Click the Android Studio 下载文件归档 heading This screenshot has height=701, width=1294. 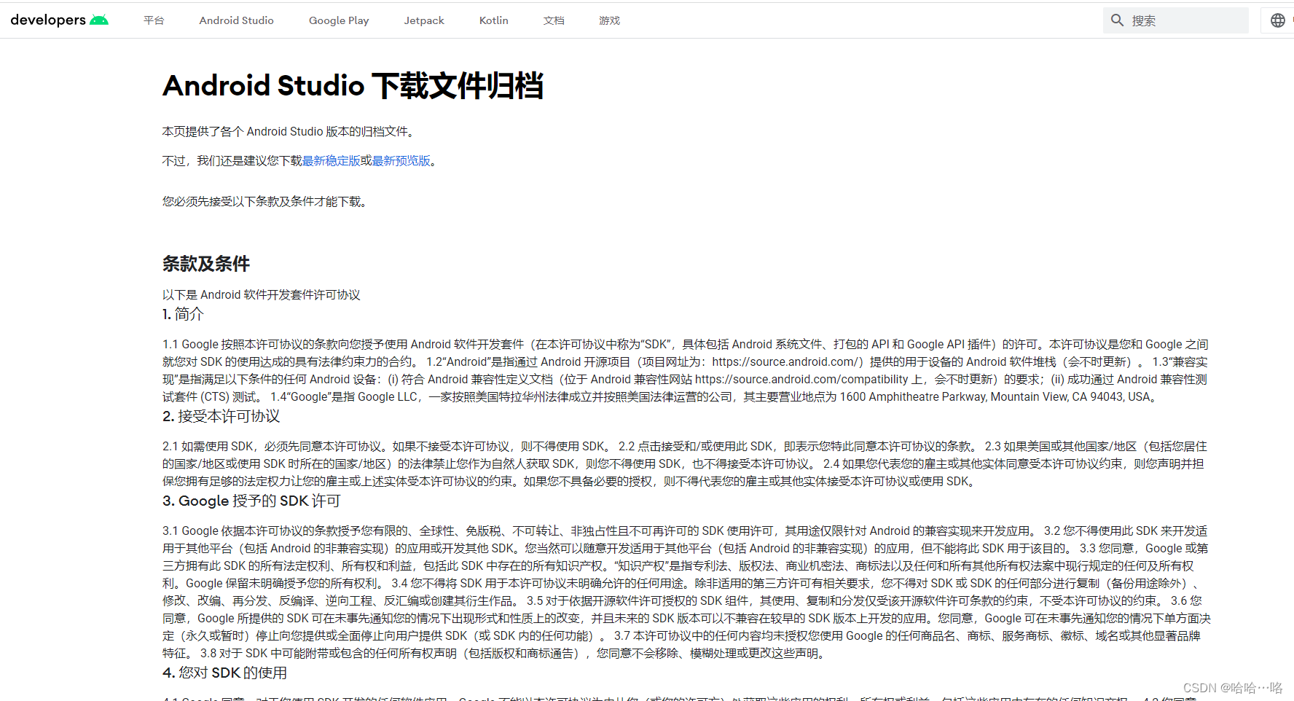[x=353, y=86]
